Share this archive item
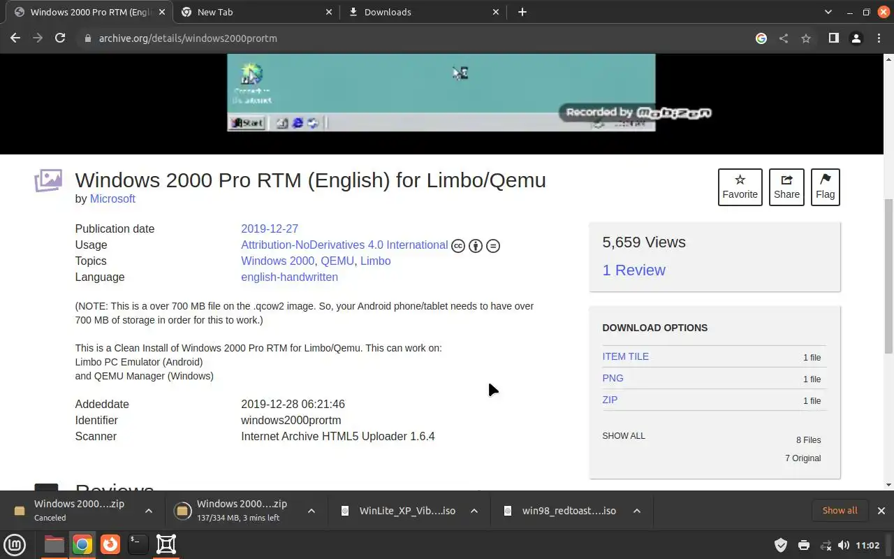This screenshot has width=894, height=559. tap(786, 187)
